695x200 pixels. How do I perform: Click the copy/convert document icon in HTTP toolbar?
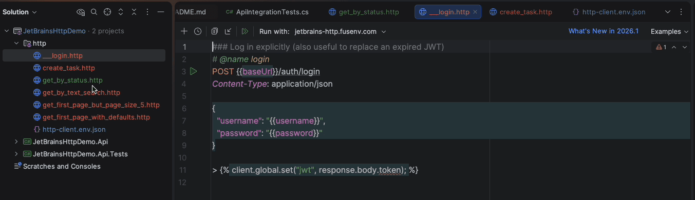tap(215, 31)
